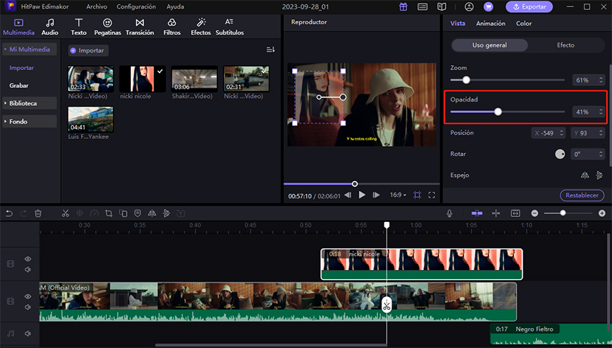Select the Uso general mode

490,45
